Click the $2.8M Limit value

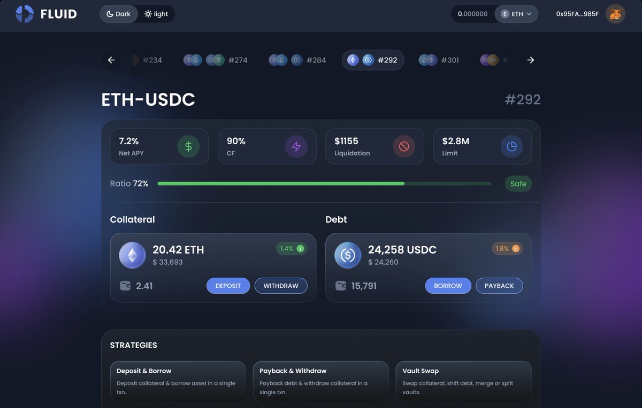coord(456,141)
